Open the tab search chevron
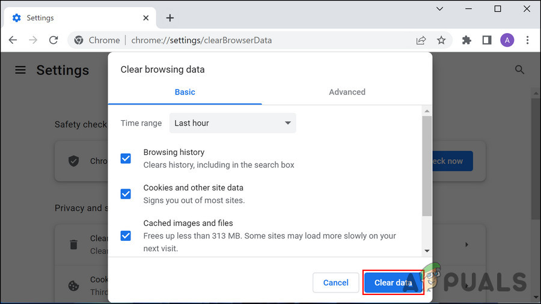The width and height of the screenshot is (541, 304). coord(439,9)
